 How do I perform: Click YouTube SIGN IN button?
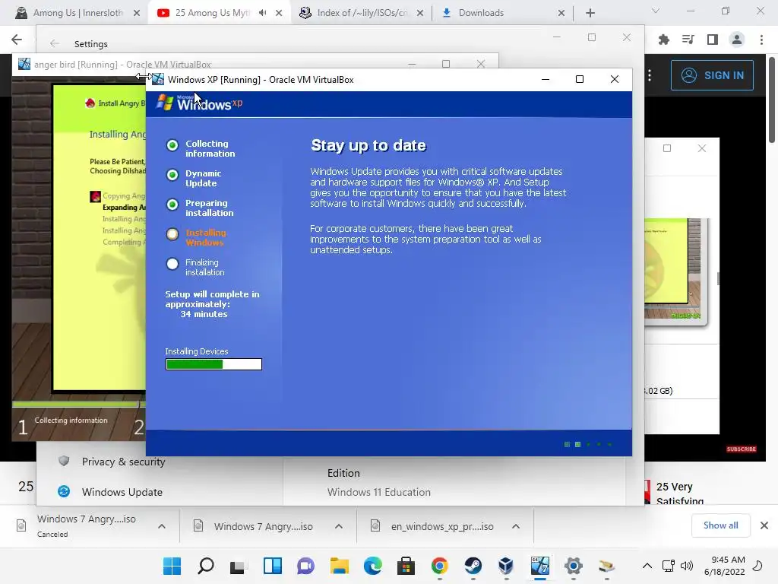tap(712, 75)
